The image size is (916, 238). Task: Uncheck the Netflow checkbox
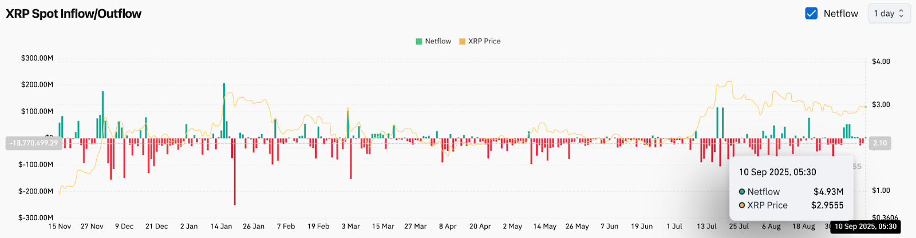(x=811, y=13)
